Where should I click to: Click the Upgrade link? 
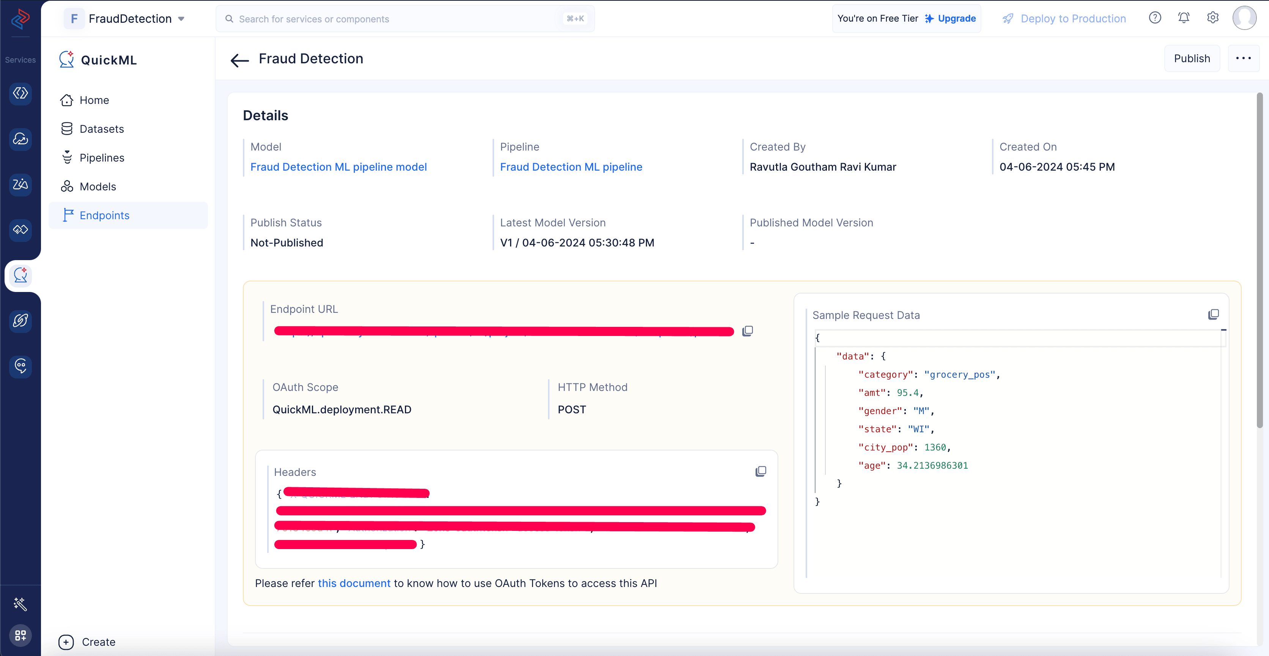[x=956, y=18]
